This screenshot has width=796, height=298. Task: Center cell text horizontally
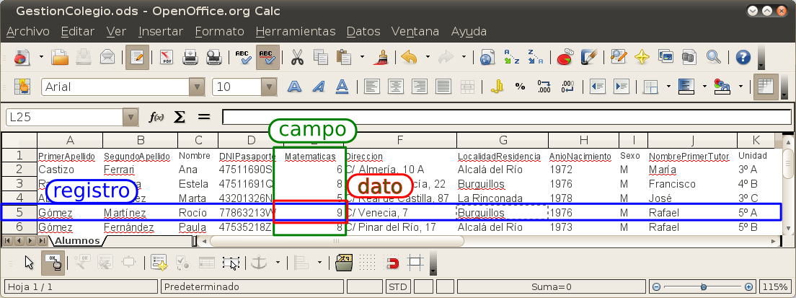(396, 87)
